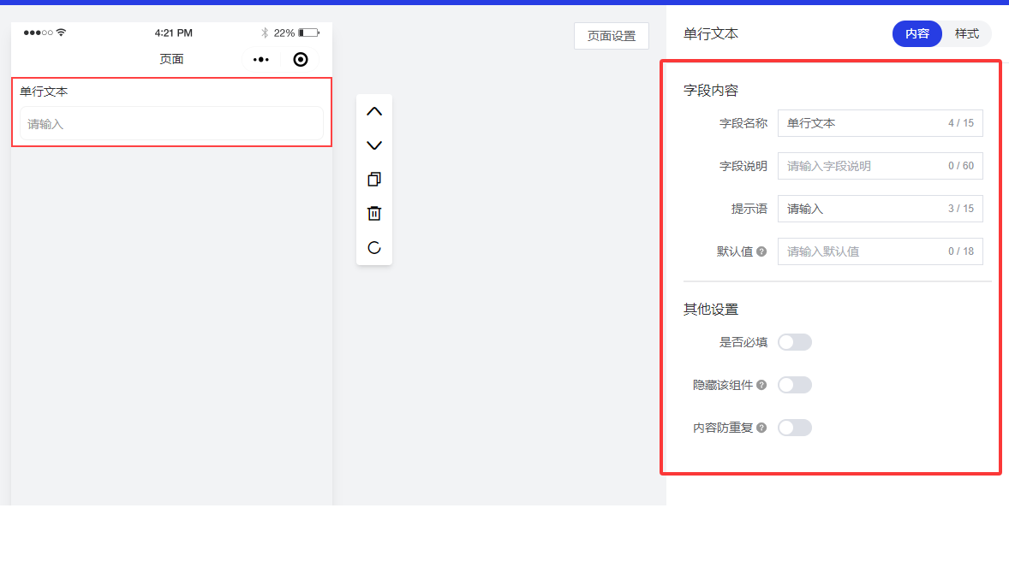Click help icon next to 隐藏该组件

click(x=761, y=385)
